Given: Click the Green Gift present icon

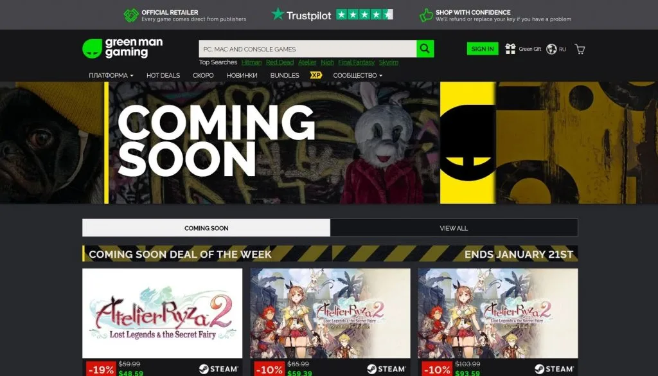Looking at the screenshot, I should click(x=511, y=49).
